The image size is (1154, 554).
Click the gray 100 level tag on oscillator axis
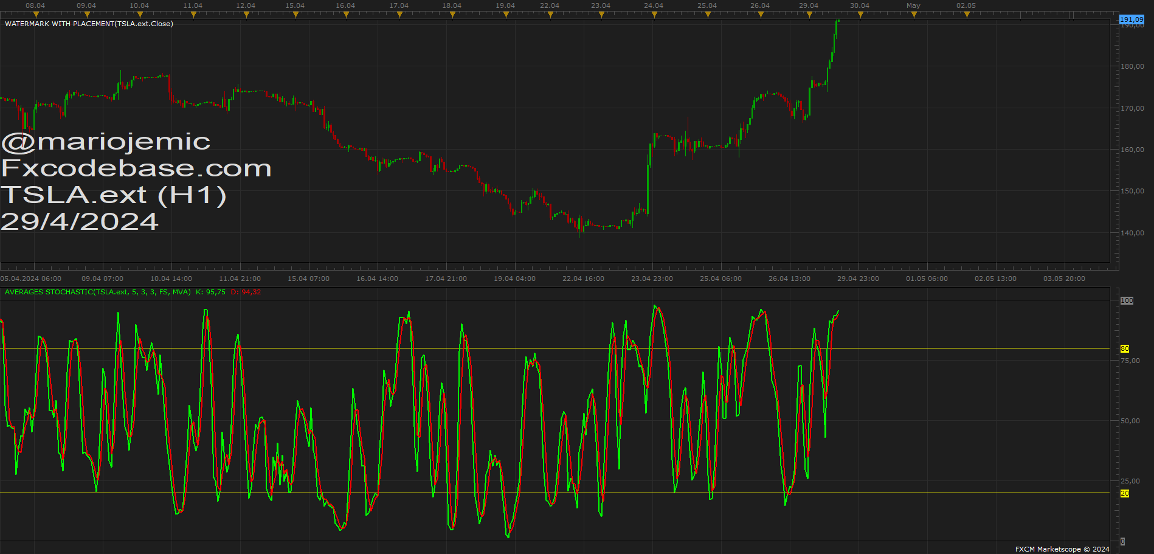click(1127, 300)
